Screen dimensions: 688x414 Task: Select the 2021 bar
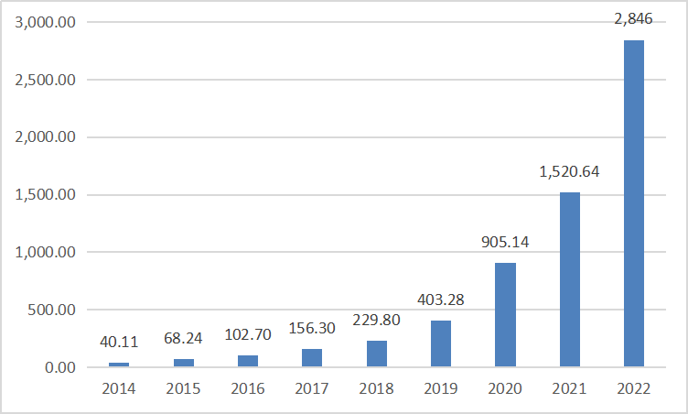(569, 279)
